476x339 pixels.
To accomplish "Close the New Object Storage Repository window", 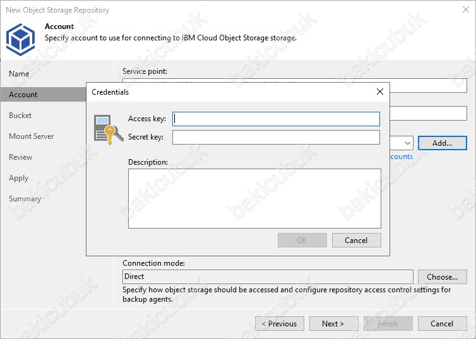I will pyautogui.click(x=466, y=9).
